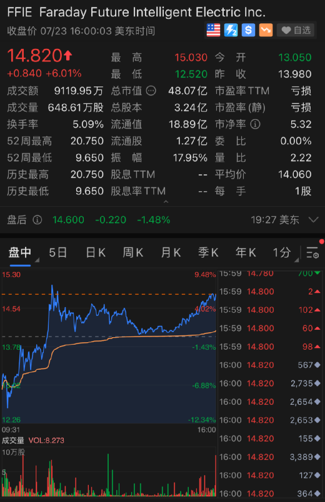Tap the 每手 value 1股
Screen dimensions: 325x502
(x=303, y=191)
